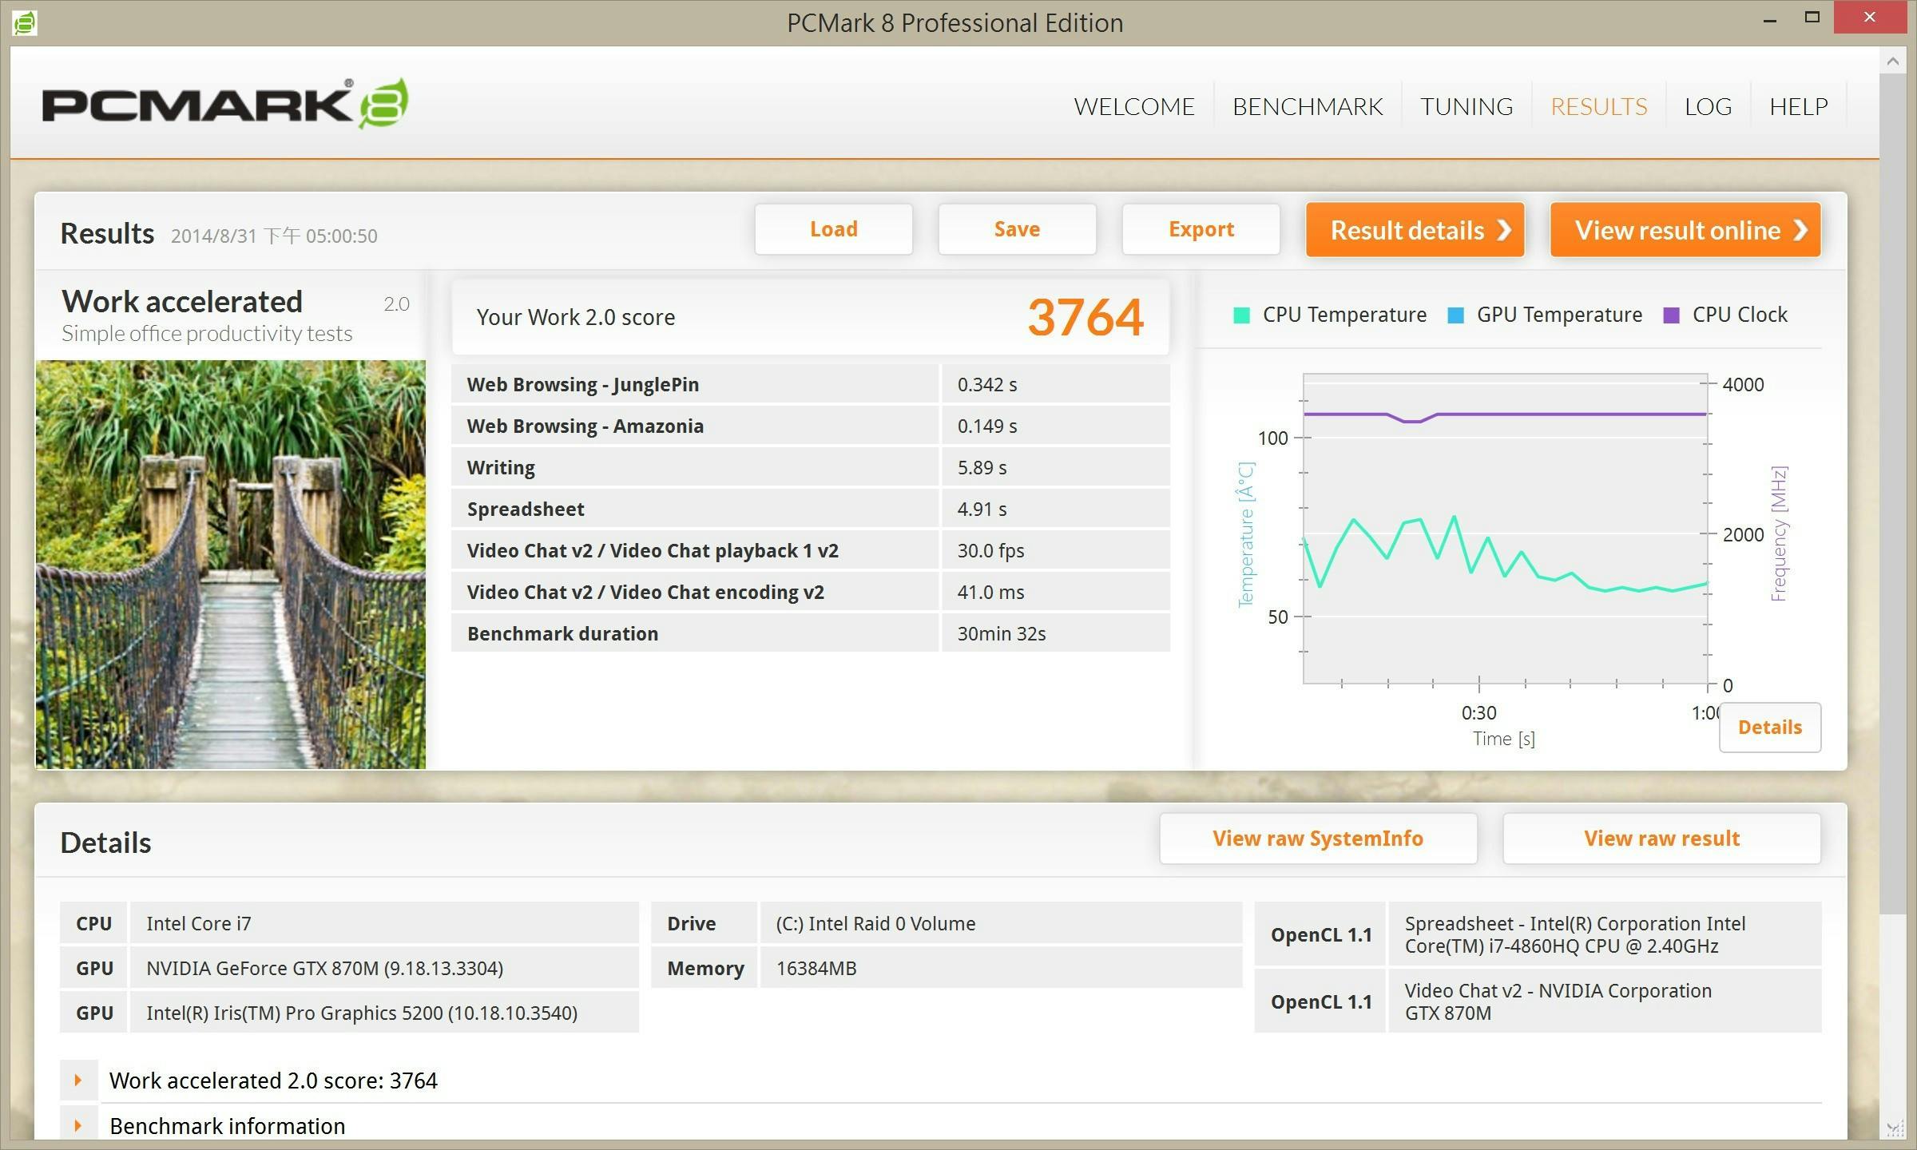Image resolution: width=1917 pixels, height=1150 pixels.
Task: Open the WELCOME tab
Action: (x=1133, y=106)
